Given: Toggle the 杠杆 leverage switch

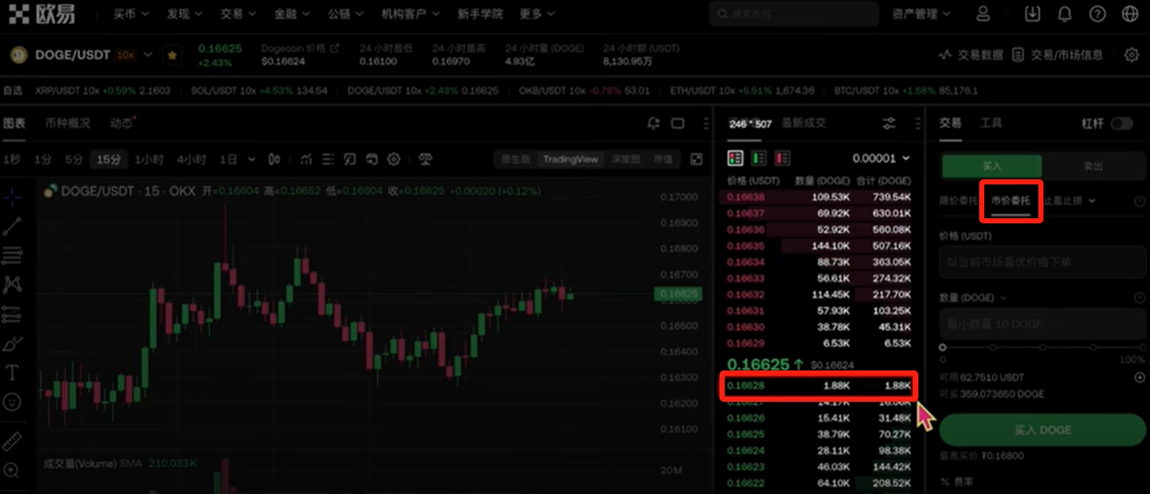Looking at the screenshot, I should pyautogui.click(x=1121, y=124).
